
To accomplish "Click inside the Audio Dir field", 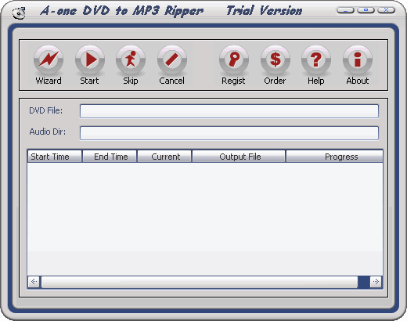I will (x=229, y=133).
